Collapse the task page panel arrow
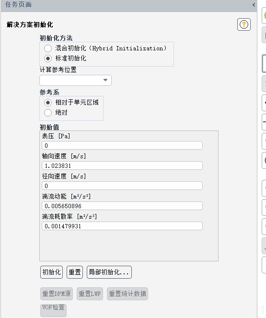The width and height of the screenshot is (266, 318). click(x=254, y=5)
